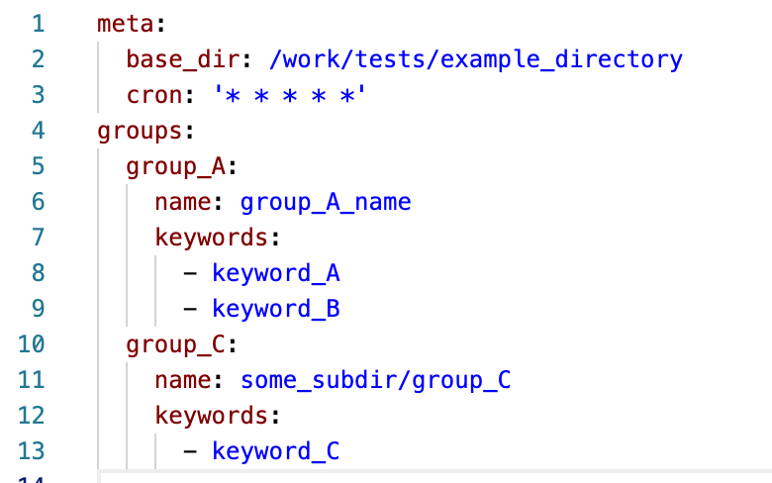
Task: Click the 'keyword_C' list item
Action: (x=276, y=452)
